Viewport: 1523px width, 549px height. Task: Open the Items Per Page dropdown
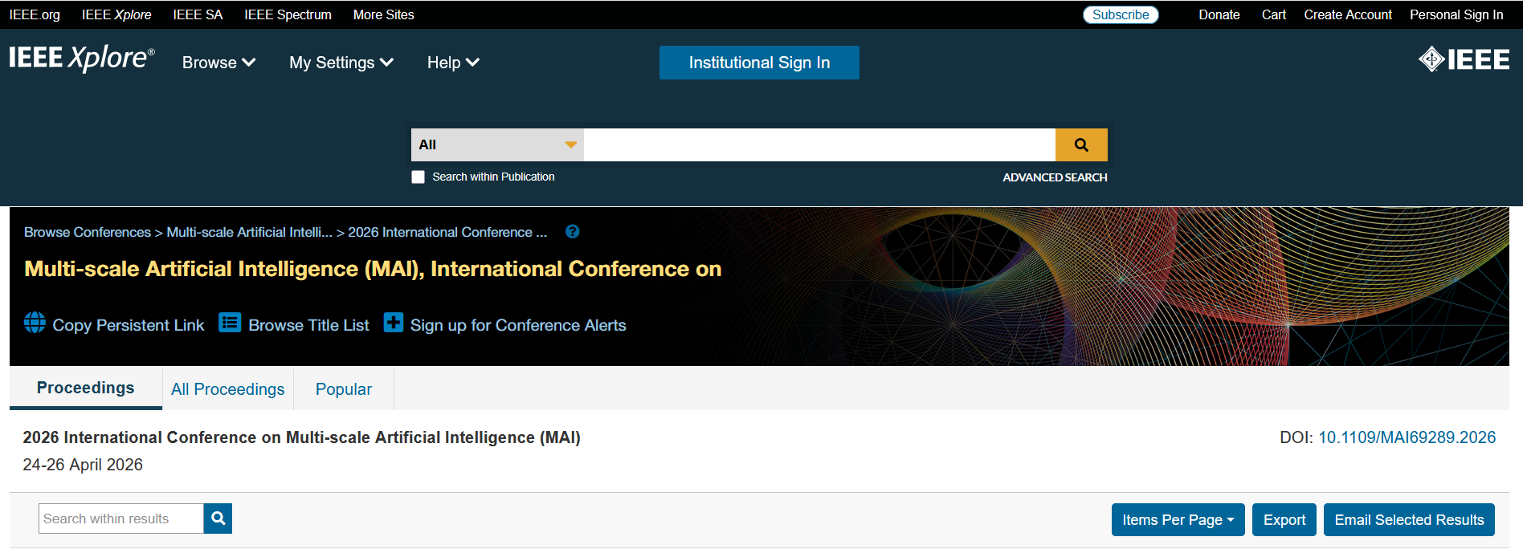[x=1178, y=519]
